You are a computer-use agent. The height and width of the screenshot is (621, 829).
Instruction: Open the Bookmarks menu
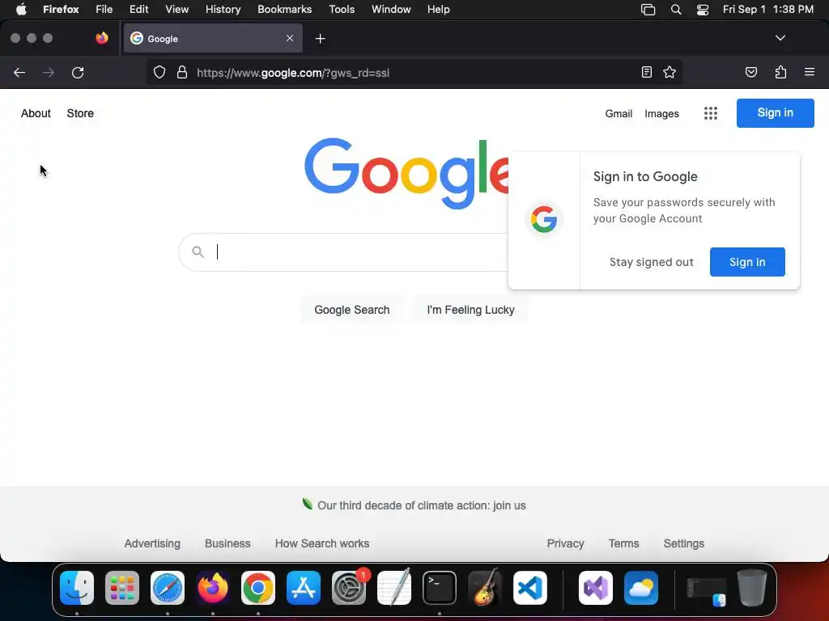284,9
